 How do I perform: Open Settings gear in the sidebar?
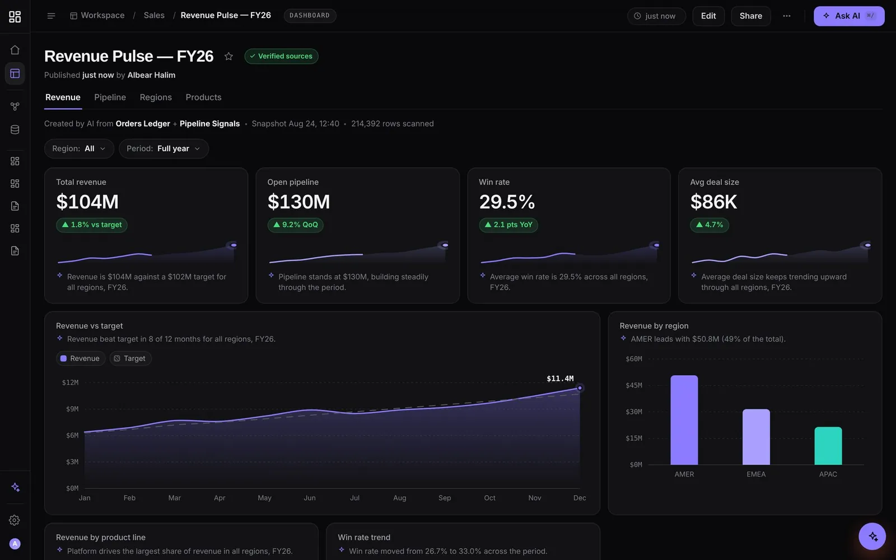coord(15,520)
